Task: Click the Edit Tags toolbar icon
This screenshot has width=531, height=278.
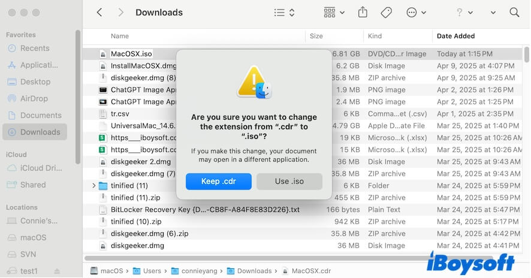Action: click(387, 13)
